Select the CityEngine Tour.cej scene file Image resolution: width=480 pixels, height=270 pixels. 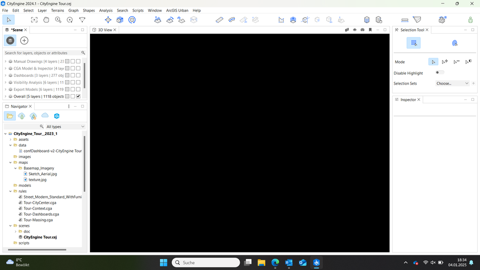(x=40, y=237)
